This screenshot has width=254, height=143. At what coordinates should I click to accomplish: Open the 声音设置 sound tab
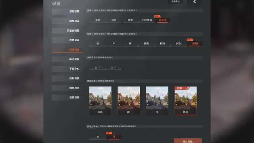pyautogui.click(x=67, y=40)
